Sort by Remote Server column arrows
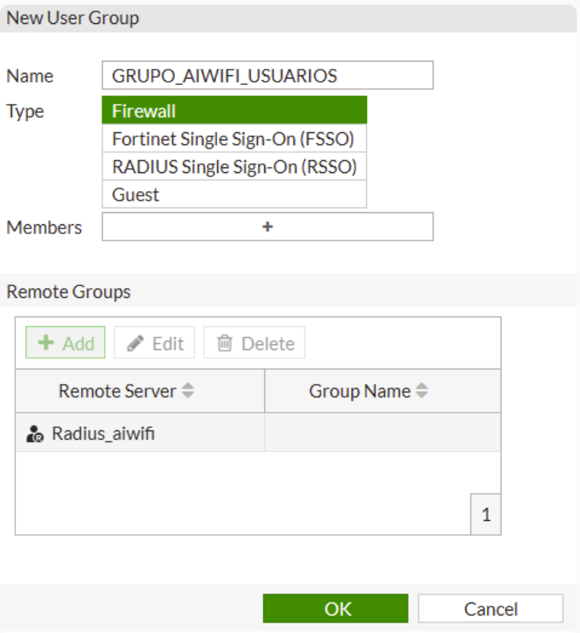580x633 pixels. [x=188, y=391]
